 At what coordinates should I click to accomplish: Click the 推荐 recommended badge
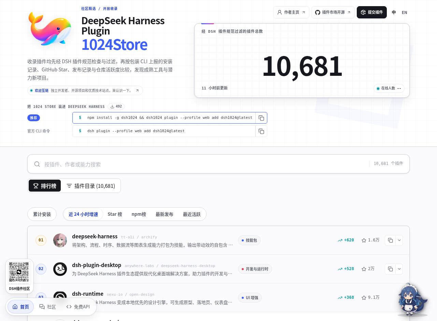(33, 118)
